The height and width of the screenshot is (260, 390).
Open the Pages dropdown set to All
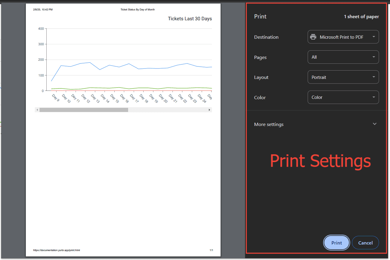point(343,57)
